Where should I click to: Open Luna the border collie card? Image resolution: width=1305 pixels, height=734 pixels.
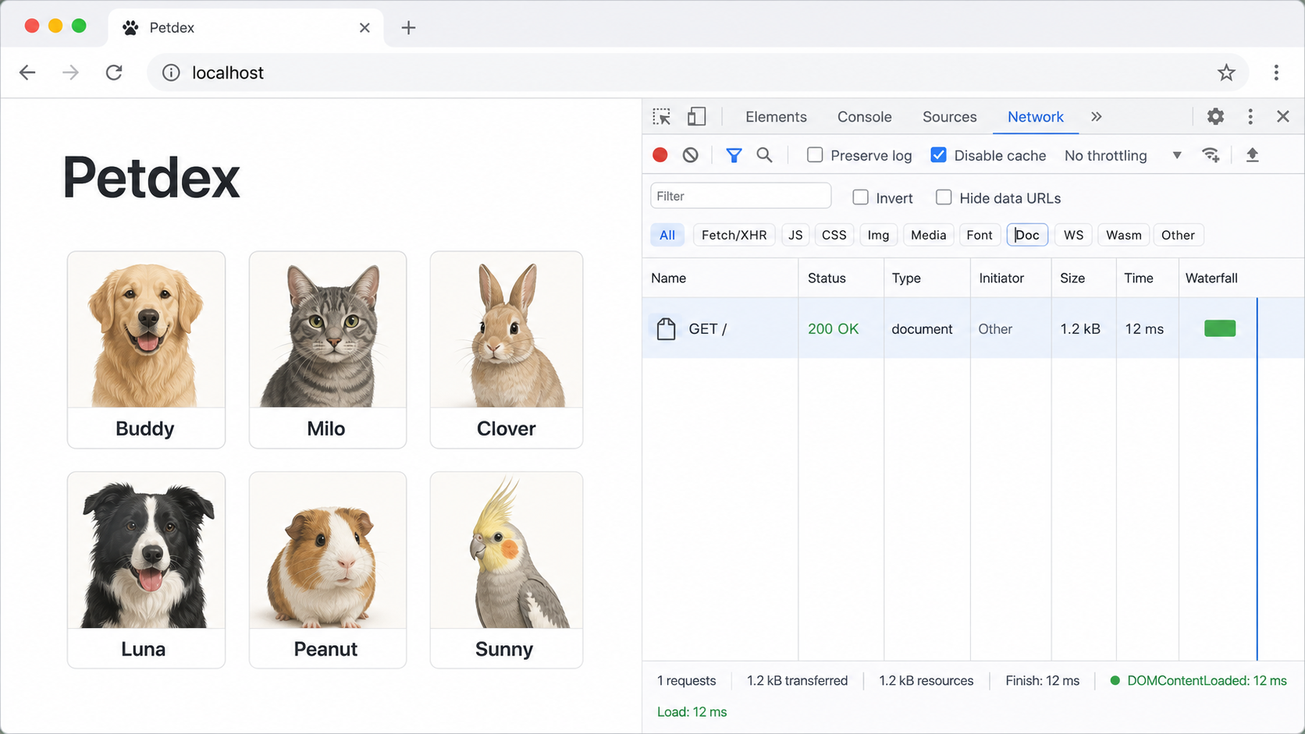146,570
